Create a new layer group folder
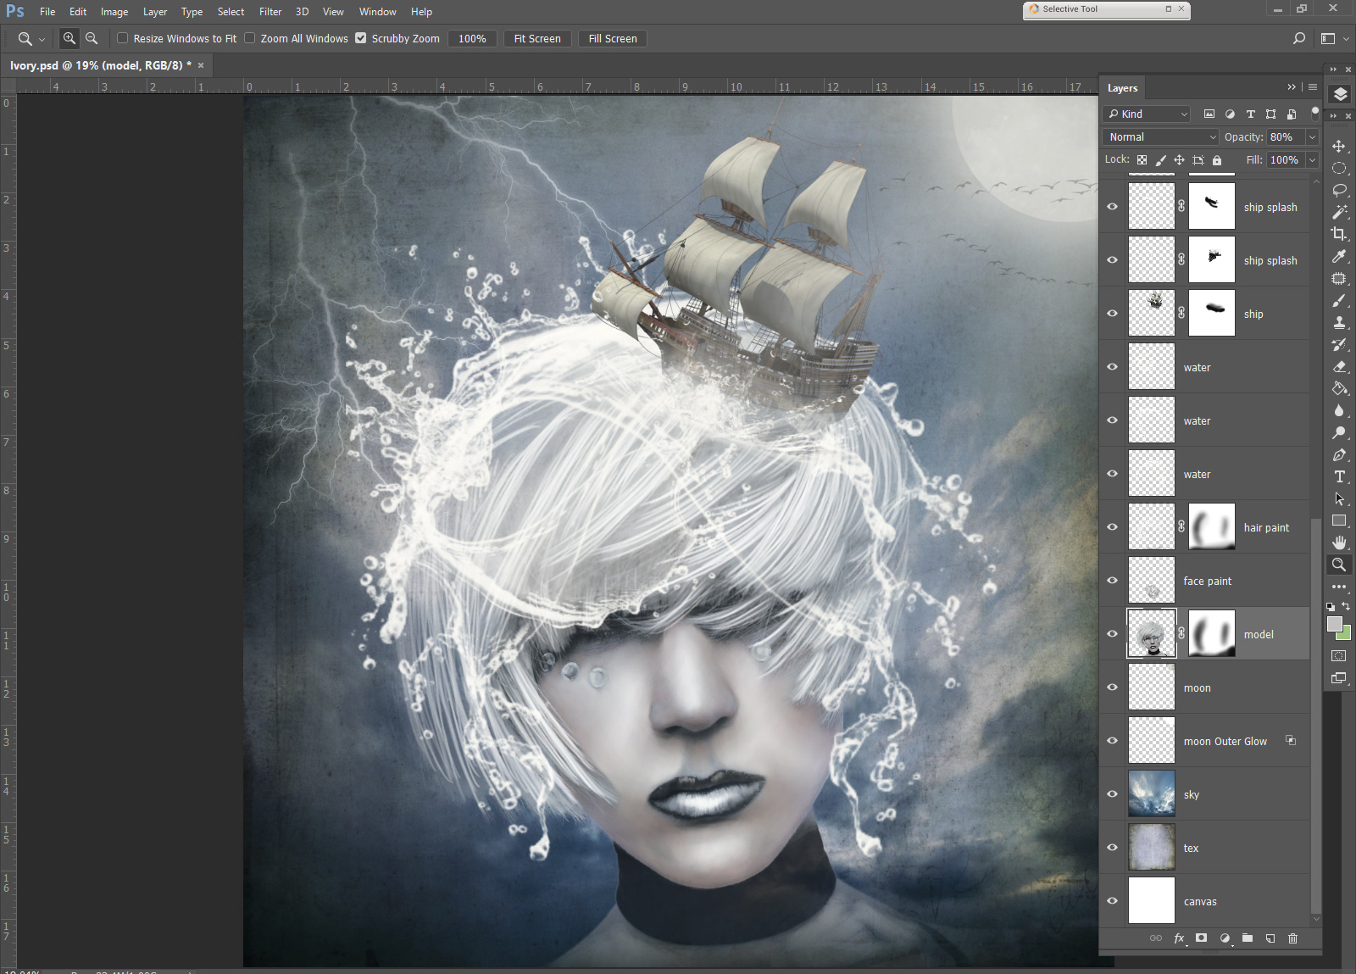Viewport: 1356px width, 974px height. click(x=1248, y=938)
